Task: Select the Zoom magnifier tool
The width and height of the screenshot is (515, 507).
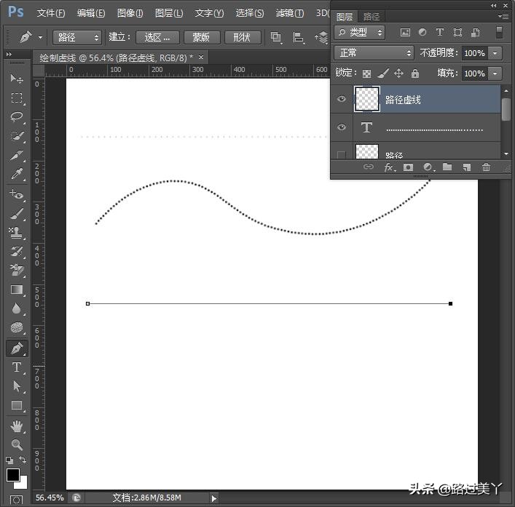Action: 17,444
